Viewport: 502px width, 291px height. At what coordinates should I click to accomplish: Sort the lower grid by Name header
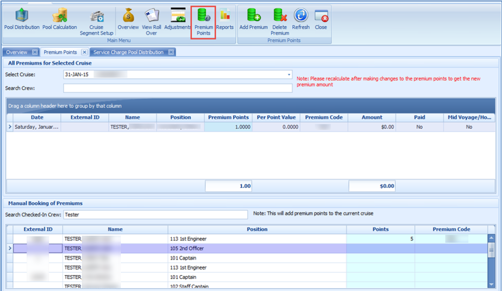click(x=115, y=229)
